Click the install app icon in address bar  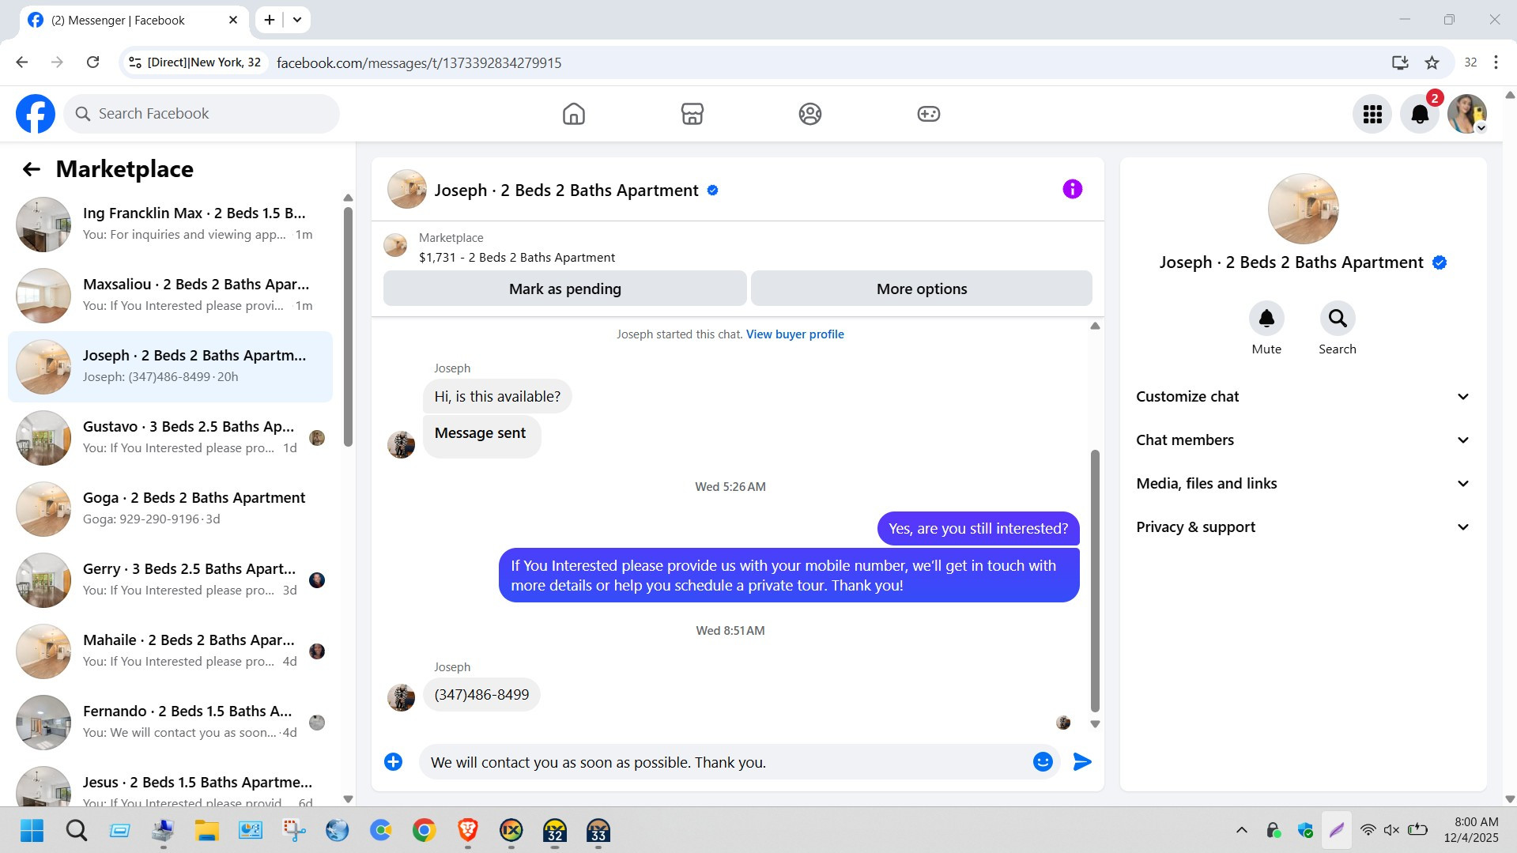pyautogui.click(x=1400, y=62)
